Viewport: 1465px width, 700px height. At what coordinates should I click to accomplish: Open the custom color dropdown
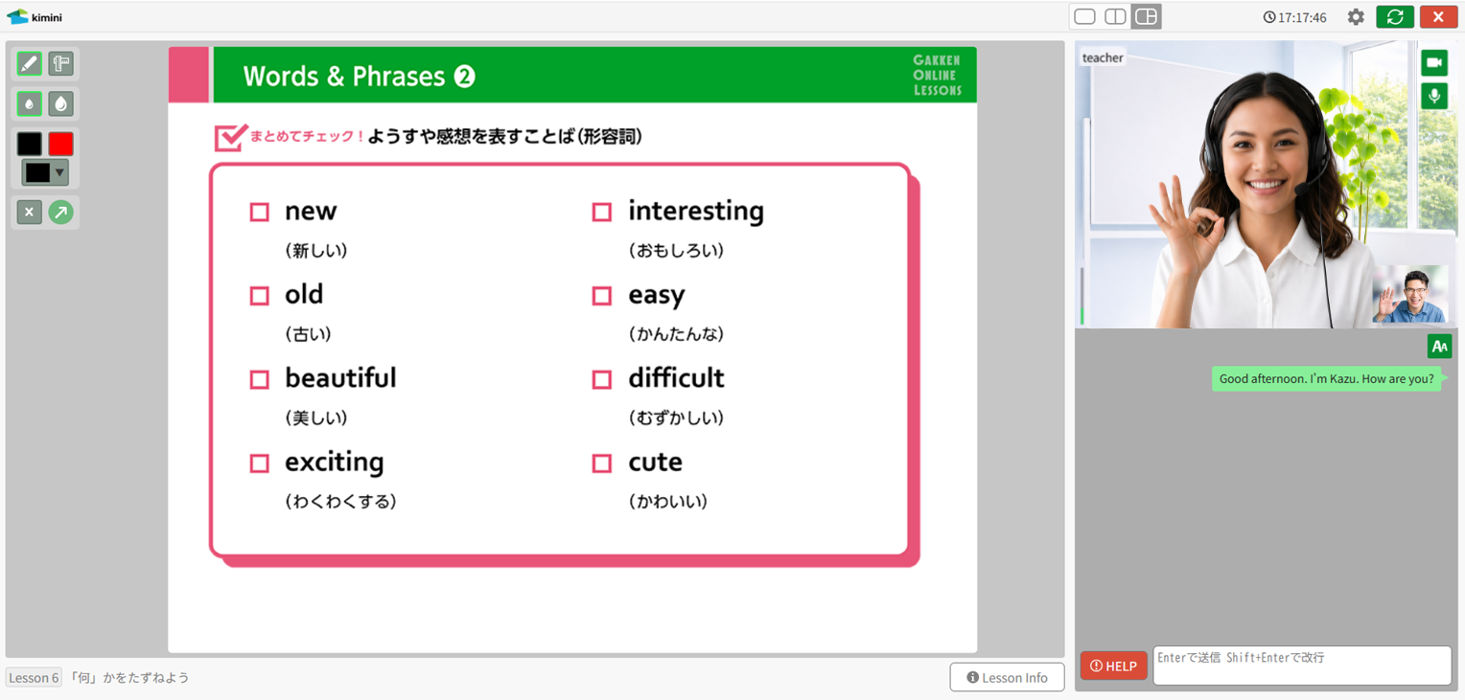tap(45, 173)
